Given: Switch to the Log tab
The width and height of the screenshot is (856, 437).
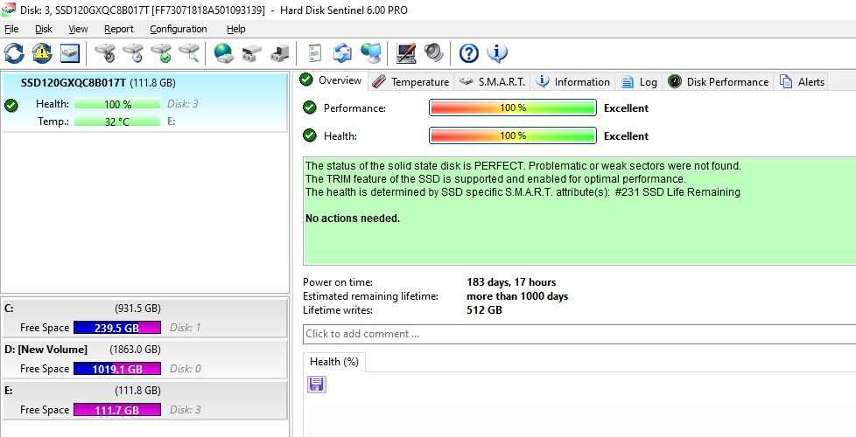Looking at the screenshot, I should pyautogui.click(x=639, y=82).
